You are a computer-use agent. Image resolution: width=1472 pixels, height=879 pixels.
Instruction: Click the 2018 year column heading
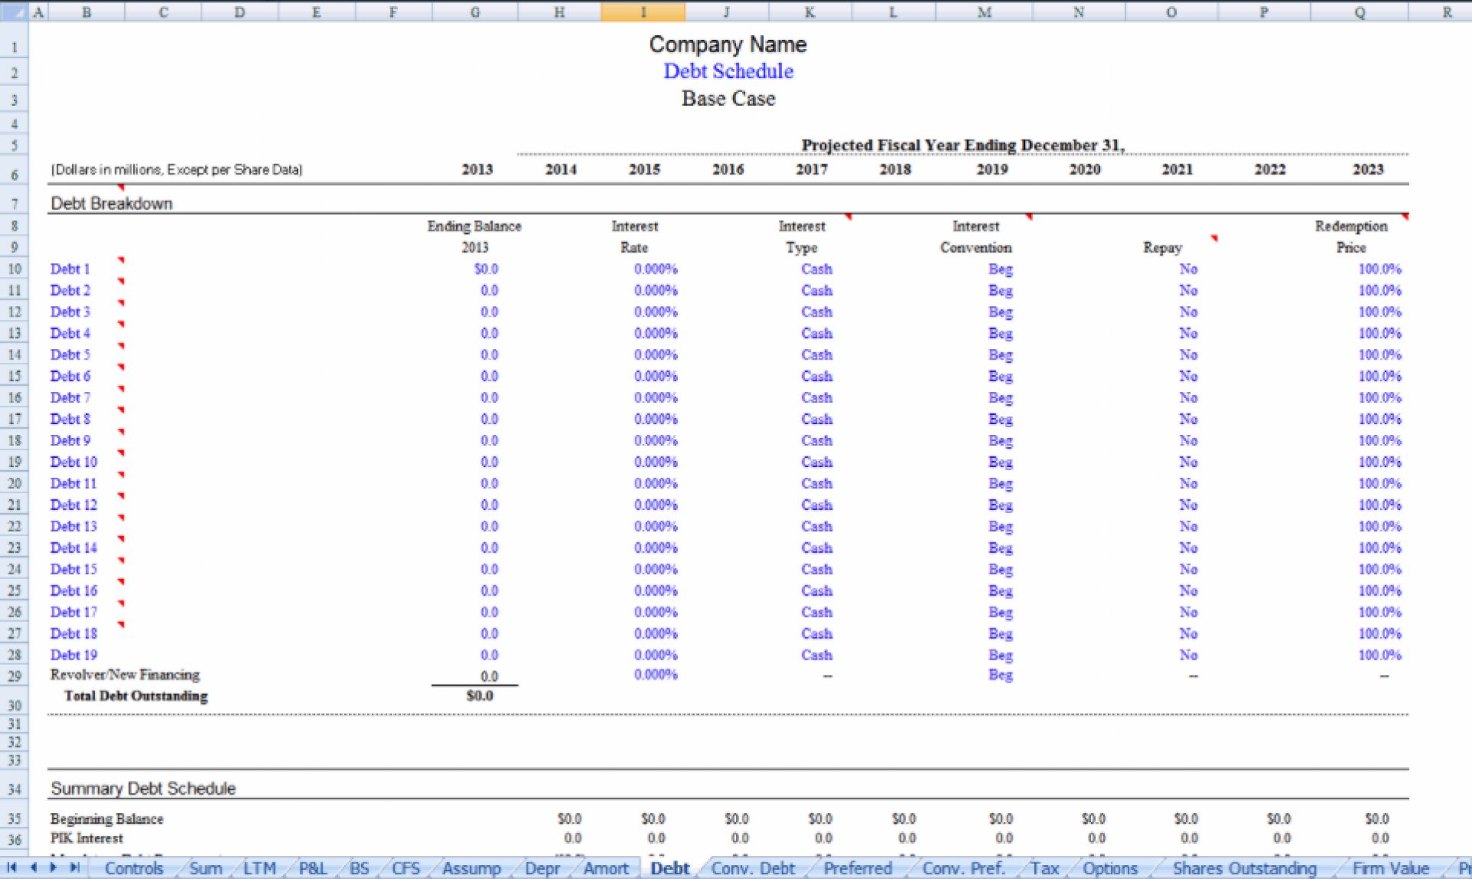[x=895, y=170]
